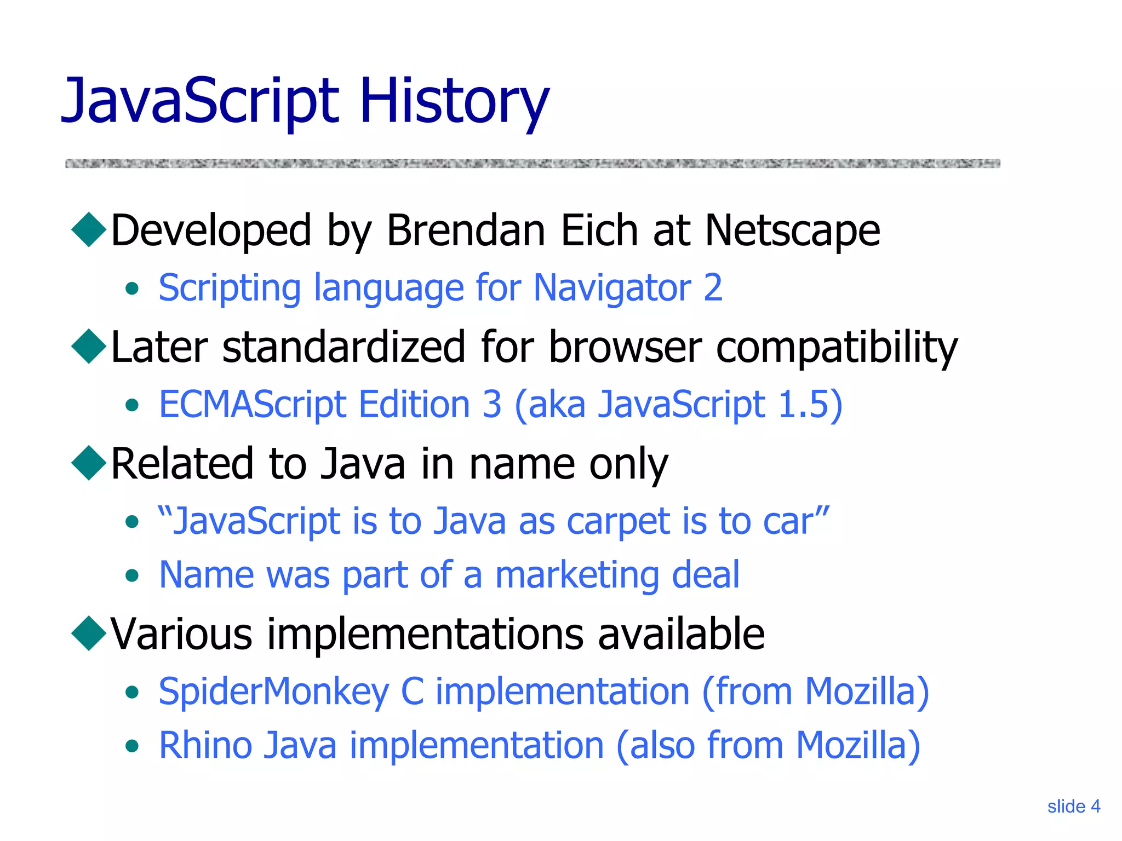The width and height of the screenshot is (1122, 841).
Task: Click the diamond bullet beside "Developed by Brendan Eich"
Action: click(89, 230)
